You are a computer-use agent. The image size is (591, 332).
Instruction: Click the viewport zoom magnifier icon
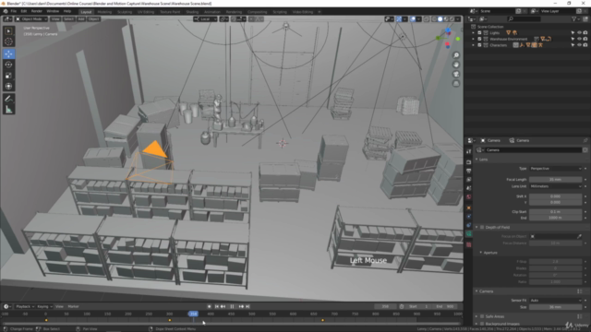click(456, 55)
